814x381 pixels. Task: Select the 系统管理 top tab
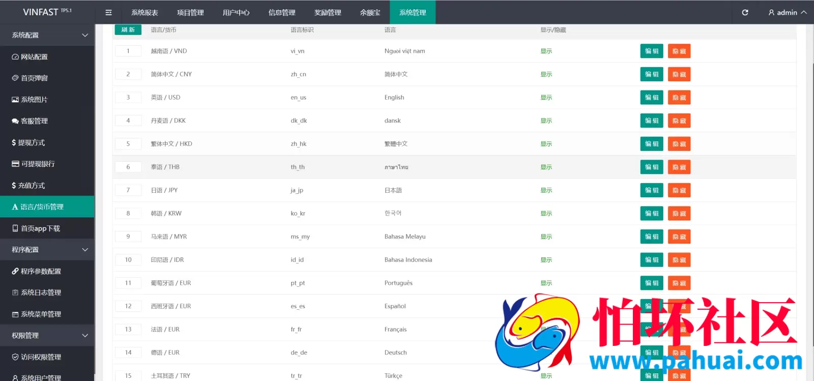[x=413, y=12]
